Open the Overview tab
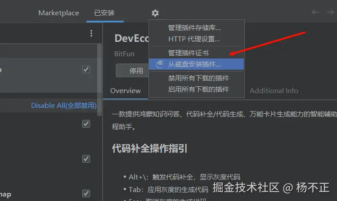337x201 pixels. tap(126, 91)
